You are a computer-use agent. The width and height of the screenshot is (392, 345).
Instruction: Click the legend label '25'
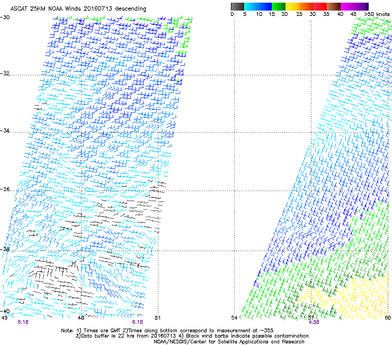pyautogui.click(x=299, y=14)
